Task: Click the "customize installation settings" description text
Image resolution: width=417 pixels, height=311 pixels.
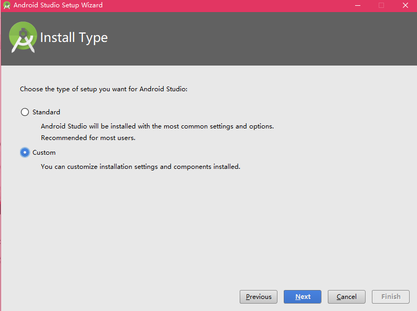Action: coord(141,167)
